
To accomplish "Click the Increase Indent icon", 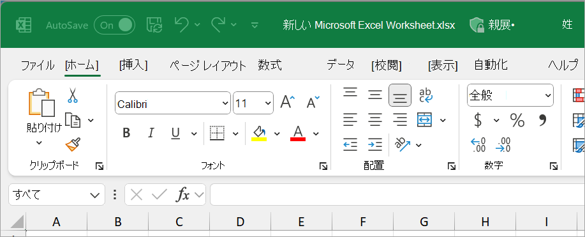I will click(x=375, y=144).
